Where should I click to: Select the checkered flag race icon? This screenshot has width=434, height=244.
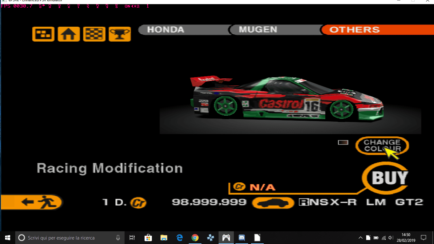tap(94, 34)
